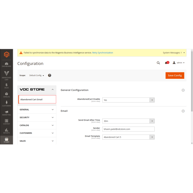Open the Dashboard sidebar item
The image size is (193, 193).
[6, 65]
